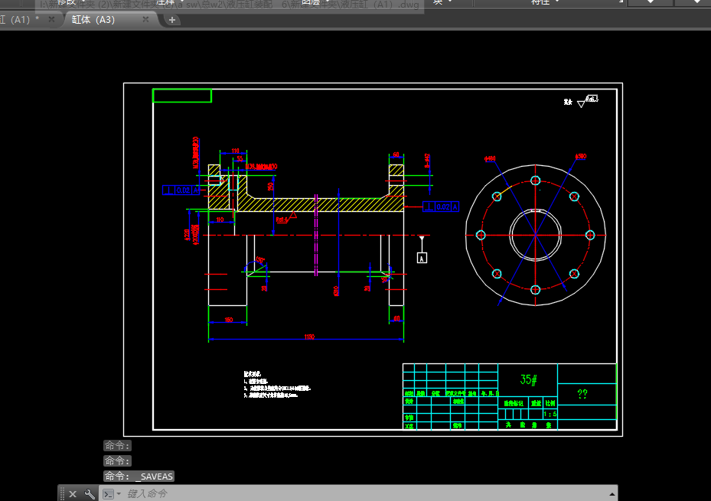Screen dimensions: 711x501
Task: Click the command prompt icon beside 键入命令
Action: (x=108, y=493)
